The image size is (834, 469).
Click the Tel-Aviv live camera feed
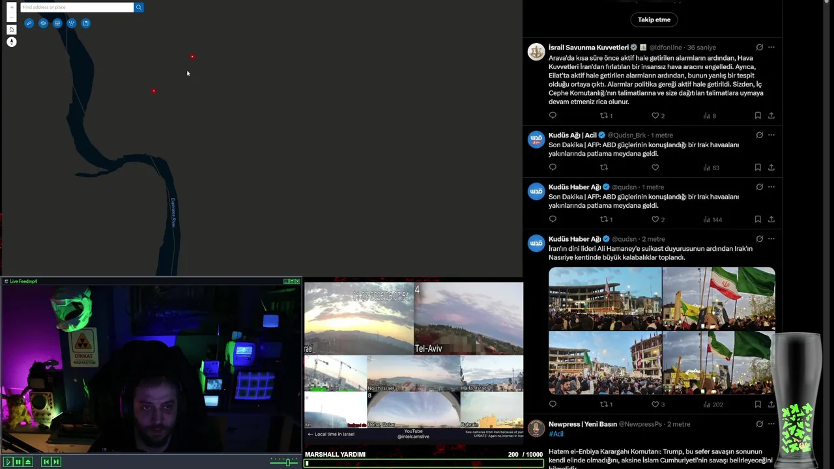pyautogui.click(x=468, y=319)
